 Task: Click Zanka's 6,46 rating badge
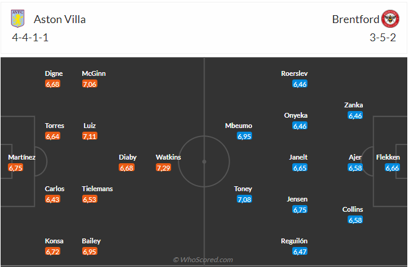coord(356,115)
